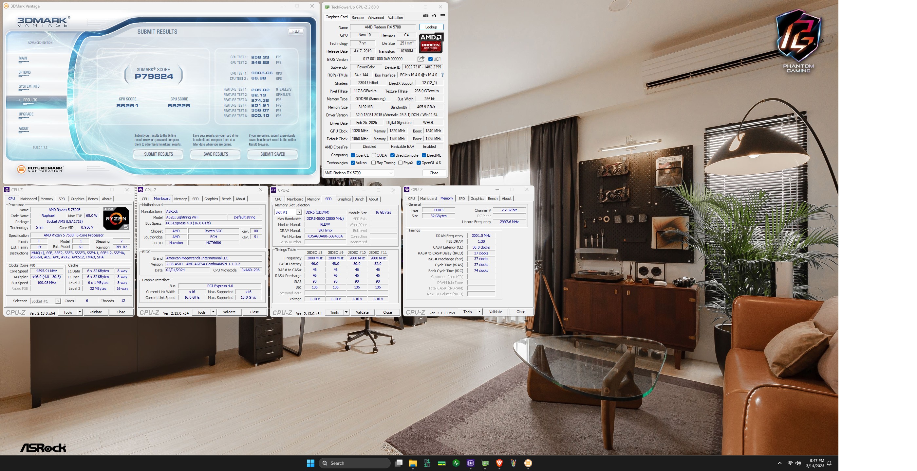Toggle the OpenCL checkbox
This screenshot has height=471, width=917.
click(353, 155)
